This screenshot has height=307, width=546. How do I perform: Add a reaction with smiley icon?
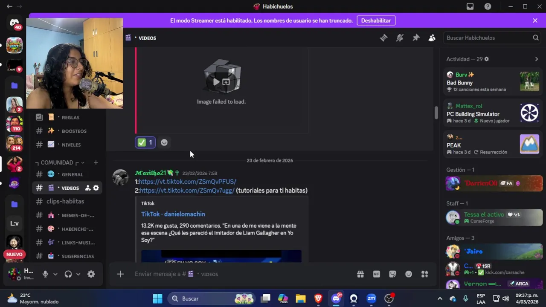(x=164, y=142)
